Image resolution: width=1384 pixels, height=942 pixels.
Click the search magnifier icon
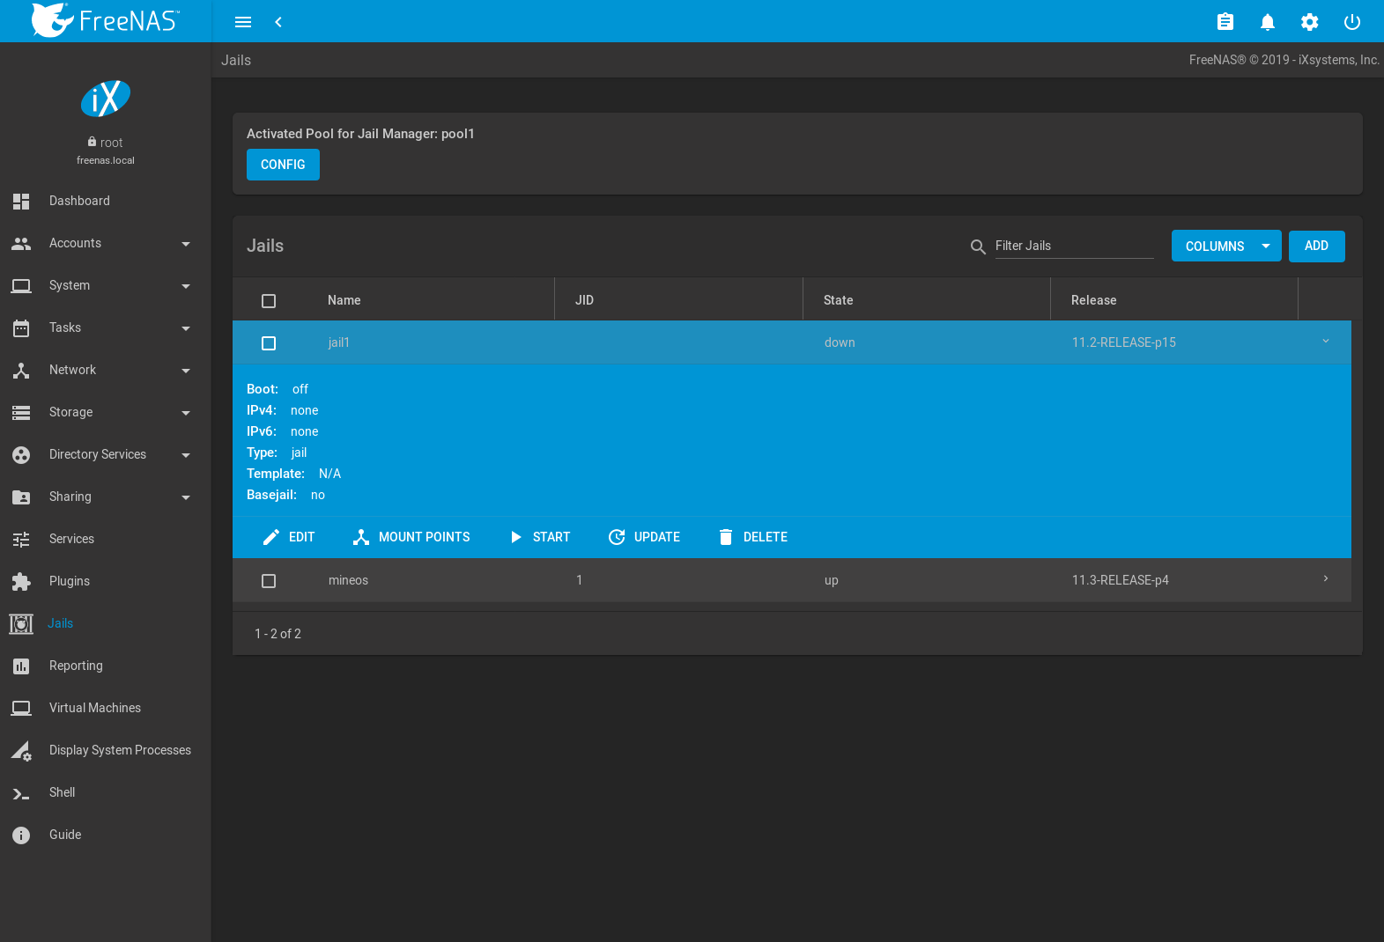pyautogui.click(x=977, y=247)
